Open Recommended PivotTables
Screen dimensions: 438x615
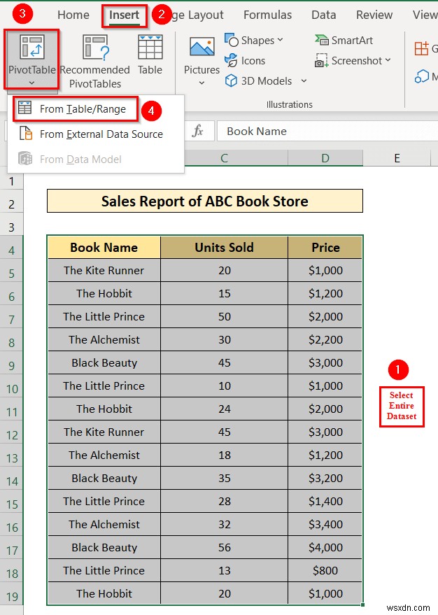pos(95,61)
